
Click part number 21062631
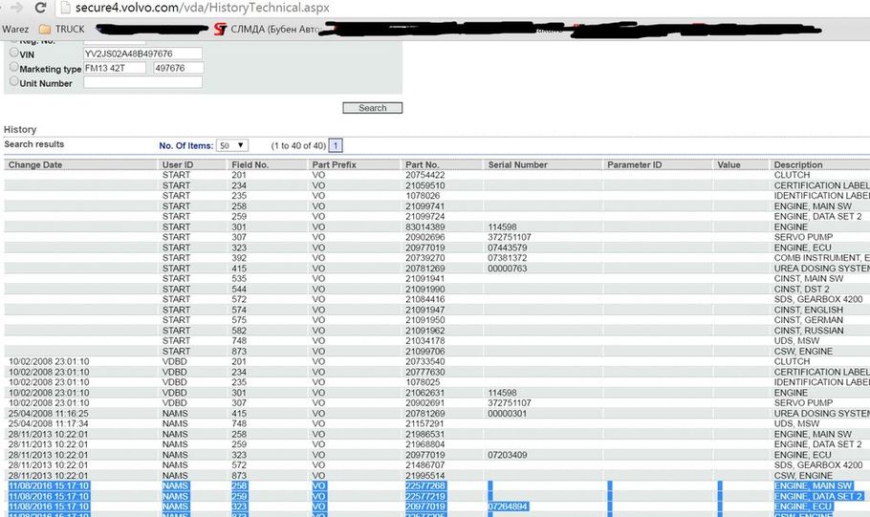425,393
